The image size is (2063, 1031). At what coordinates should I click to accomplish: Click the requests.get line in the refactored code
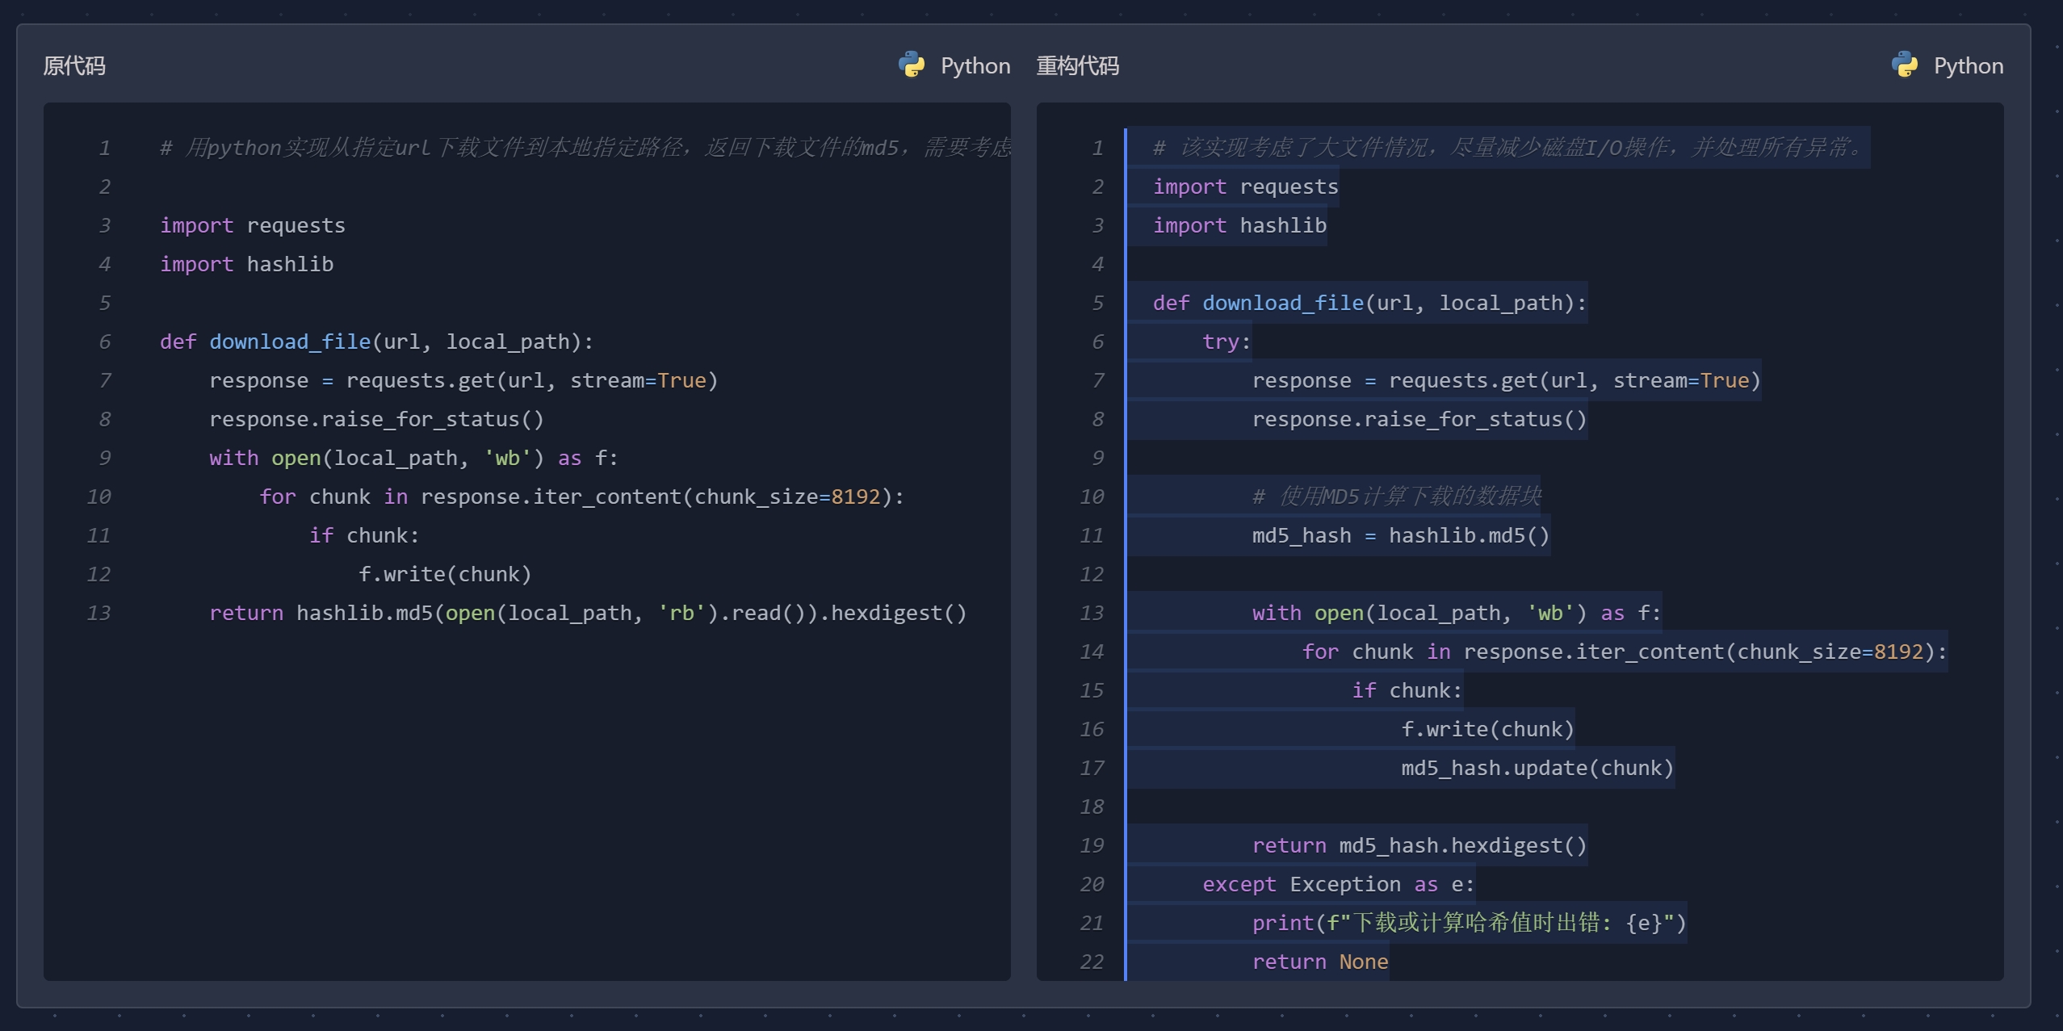(x=1507, y=380)
